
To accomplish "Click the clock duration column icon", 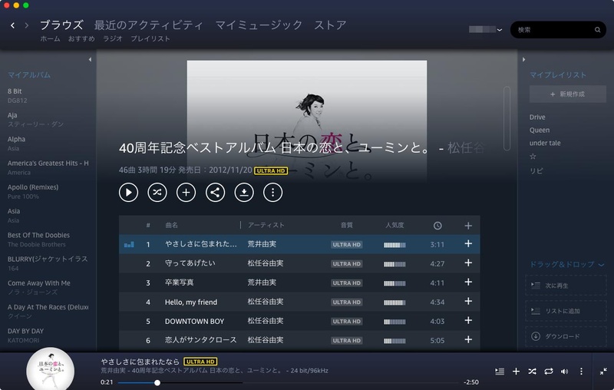I will [437, 226].
